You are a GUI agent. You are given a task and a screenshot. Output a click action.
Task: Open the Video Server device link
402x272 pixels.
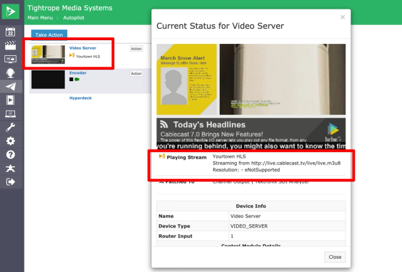tap(82, 48)
